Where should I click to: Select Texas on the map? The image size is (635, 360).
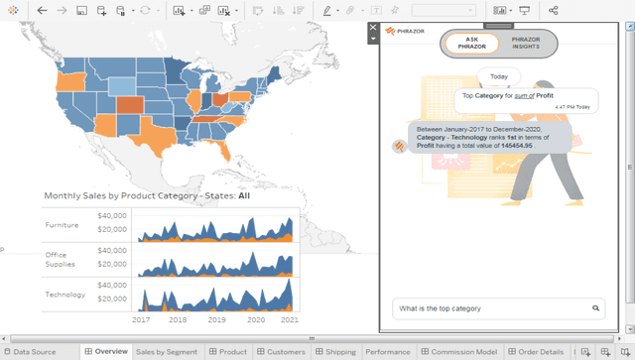tap(156, 136)
